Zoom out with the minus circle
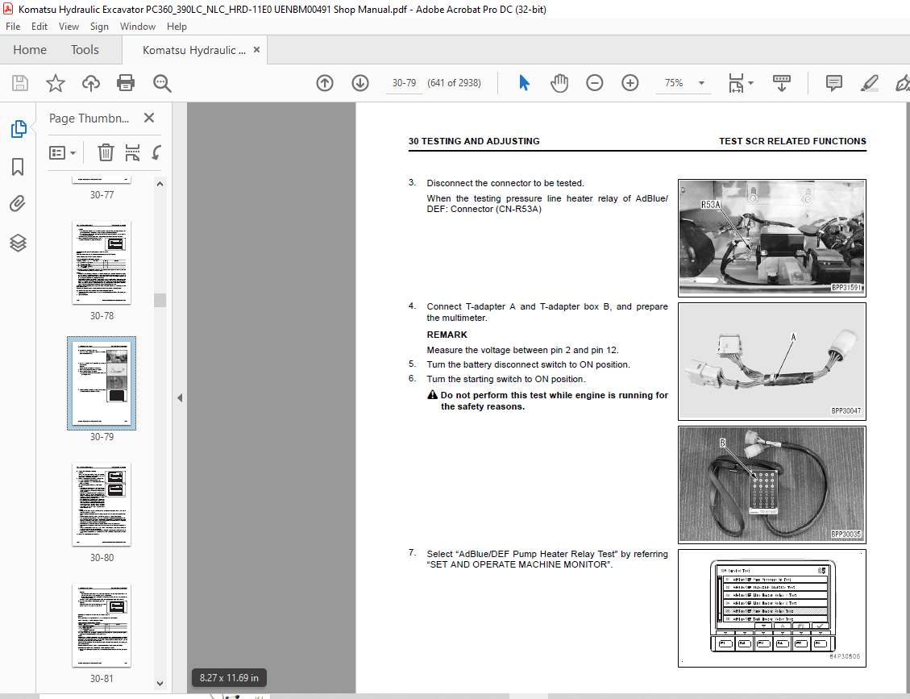 pos(594,83)
